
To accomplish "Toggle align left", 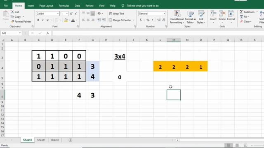I will [83, 20].
